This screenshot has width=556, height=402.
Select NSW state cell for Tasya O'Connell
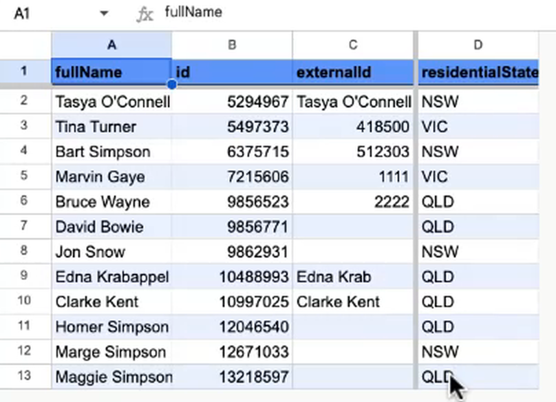pos(478,102)
